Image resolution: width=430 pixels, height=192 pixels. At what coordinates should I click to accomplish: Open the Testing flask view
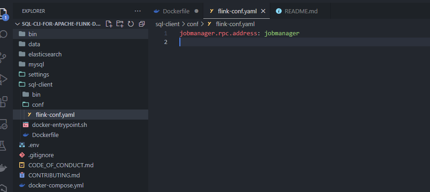[x=3, y=146]
